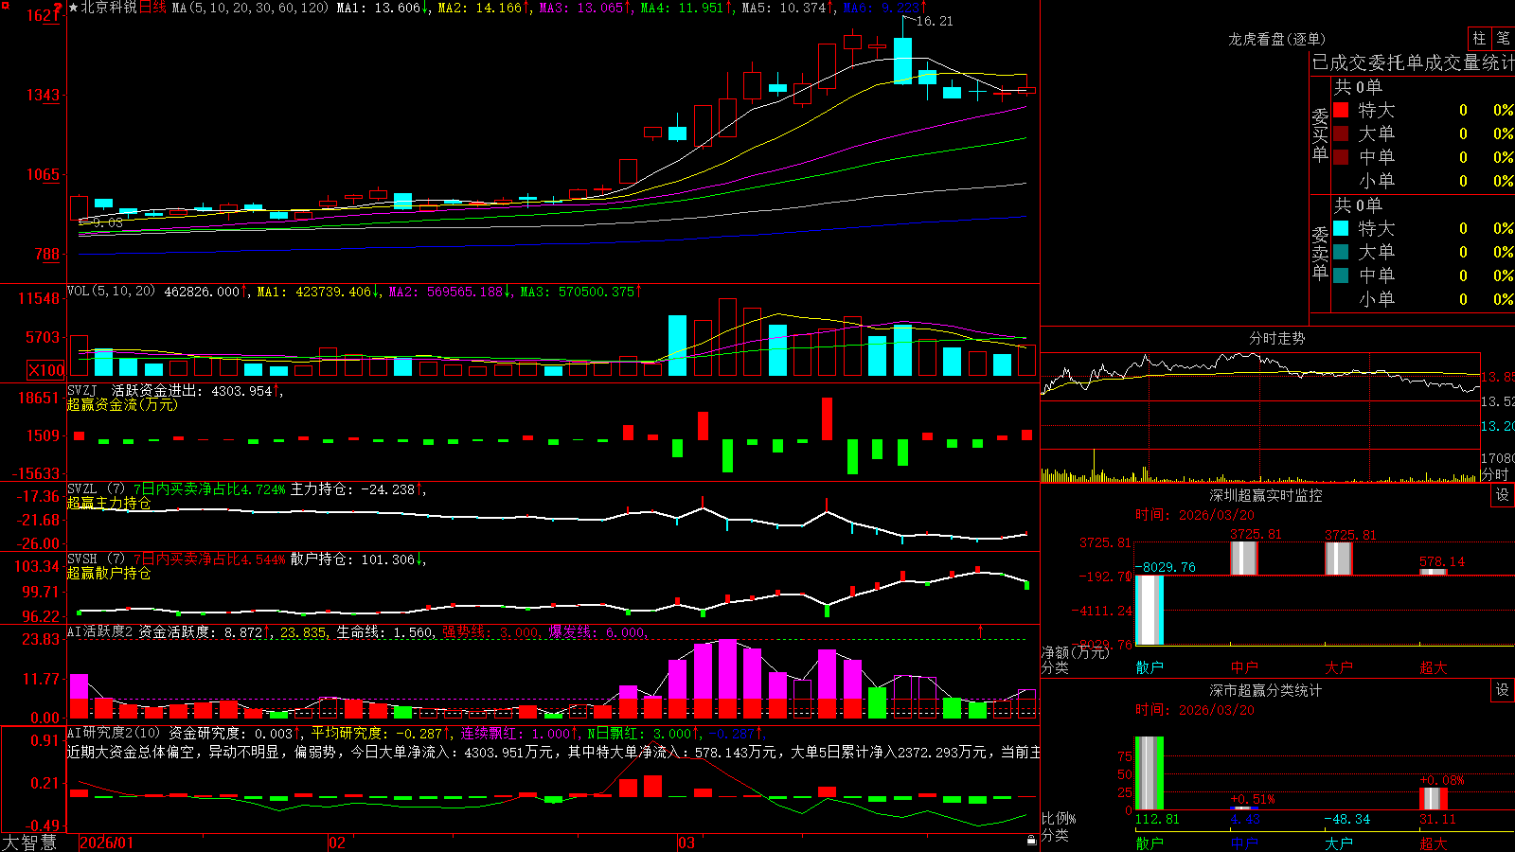Change the 日线 chart period label

(152, 8)
